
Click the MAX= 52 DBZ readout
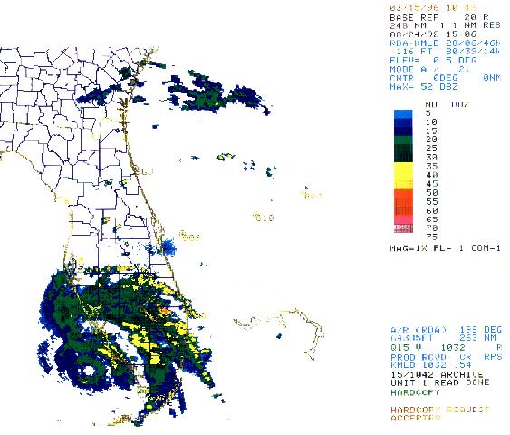424,87
